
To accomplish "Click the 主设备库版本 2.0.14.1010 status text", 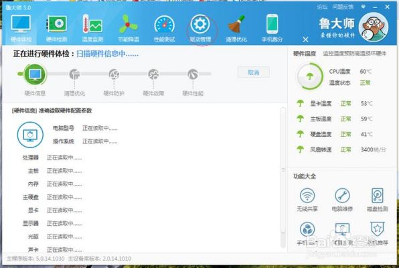I will 100,259.
